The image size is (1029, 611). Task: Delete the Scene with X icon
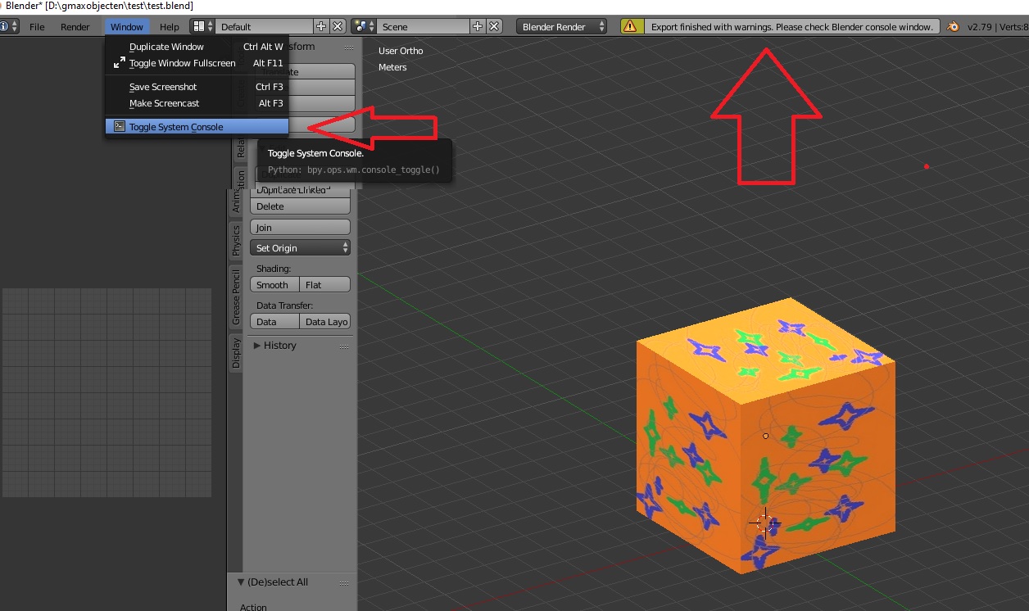coord(494,26)
